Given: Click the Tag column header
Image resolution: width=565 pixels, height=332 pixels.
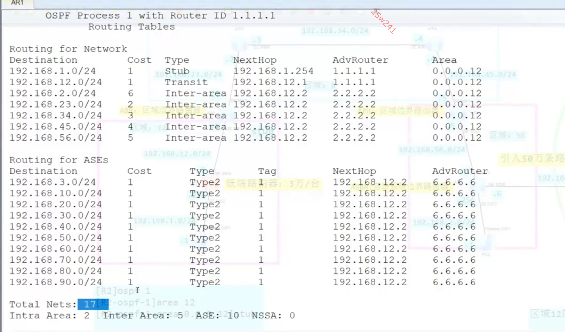Looking at the screenshot, I should point(267,171).
